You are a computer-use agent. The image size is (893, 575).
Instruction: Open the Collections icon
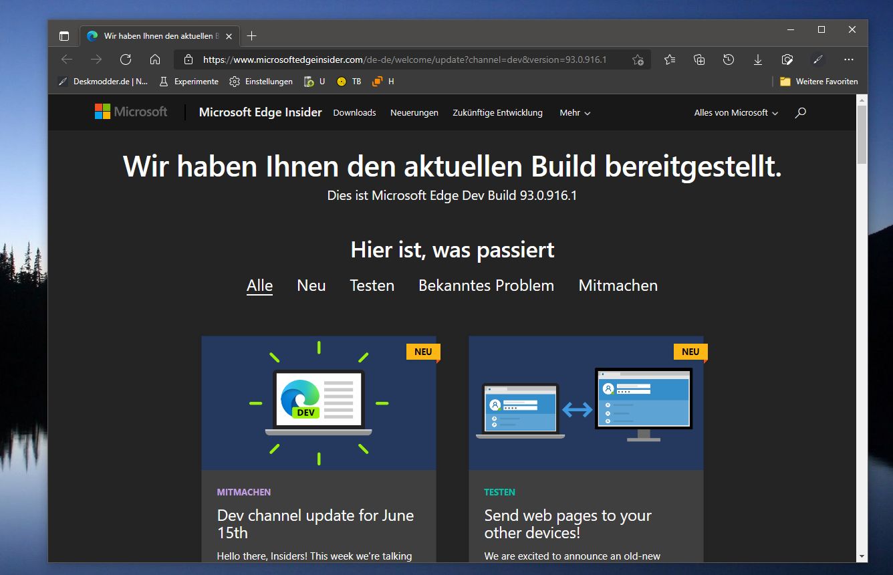699,60
